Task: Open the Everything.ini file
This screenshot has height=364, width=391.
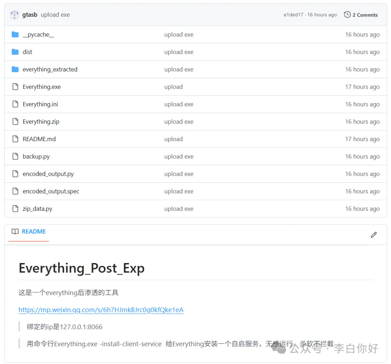Action: [x=40, y=104]
